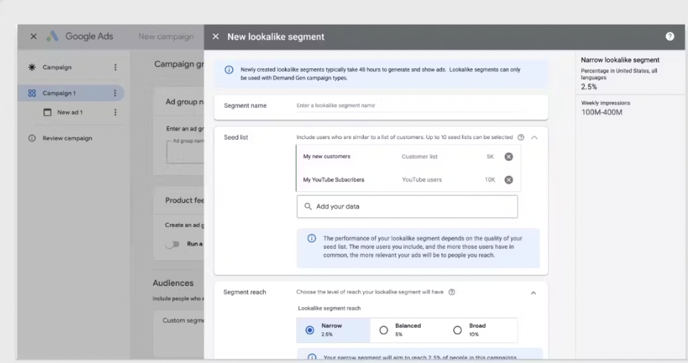Open the Segment reach help tooltip icon

[452, 292]
